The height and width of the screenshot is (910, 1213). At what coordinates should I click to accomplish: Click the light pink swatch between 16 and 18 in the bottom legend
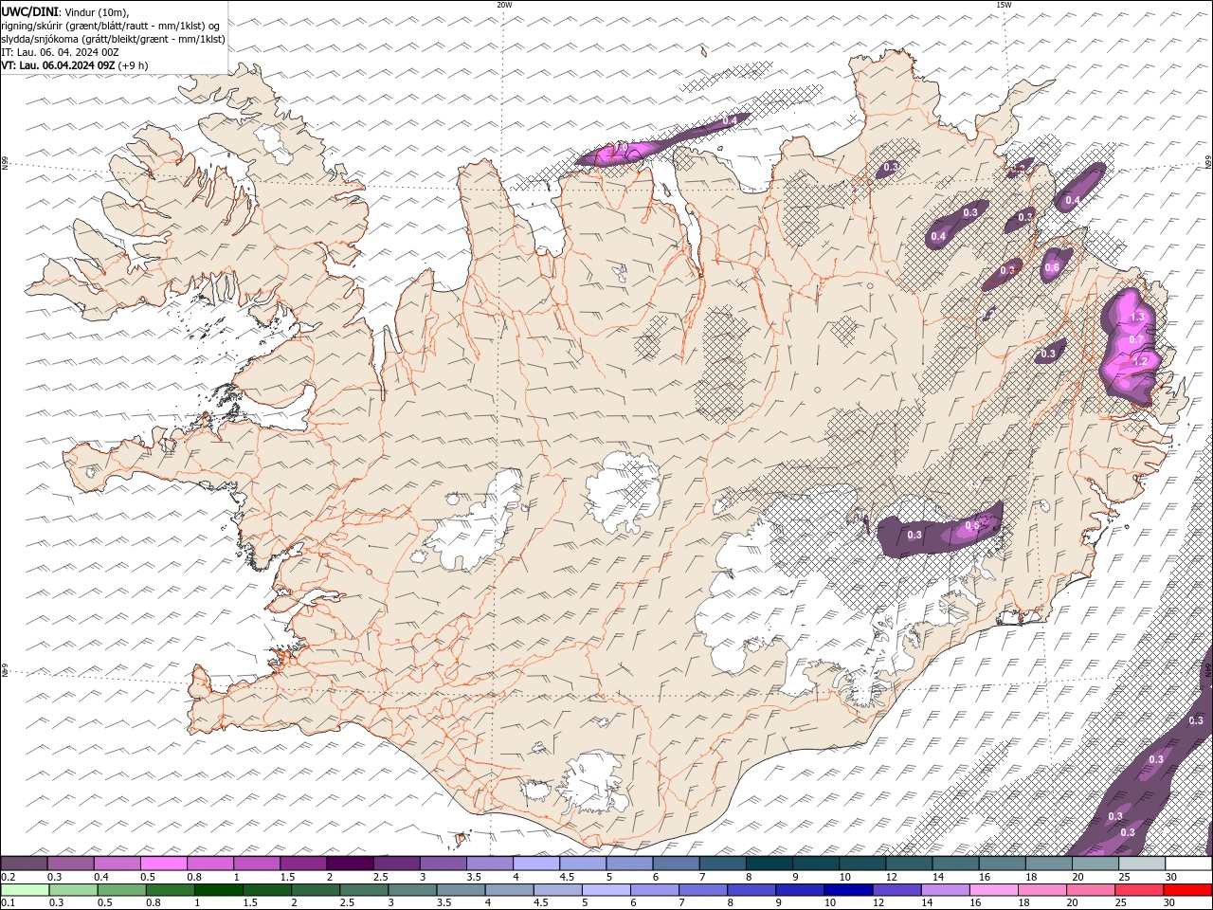pos(994,890)
